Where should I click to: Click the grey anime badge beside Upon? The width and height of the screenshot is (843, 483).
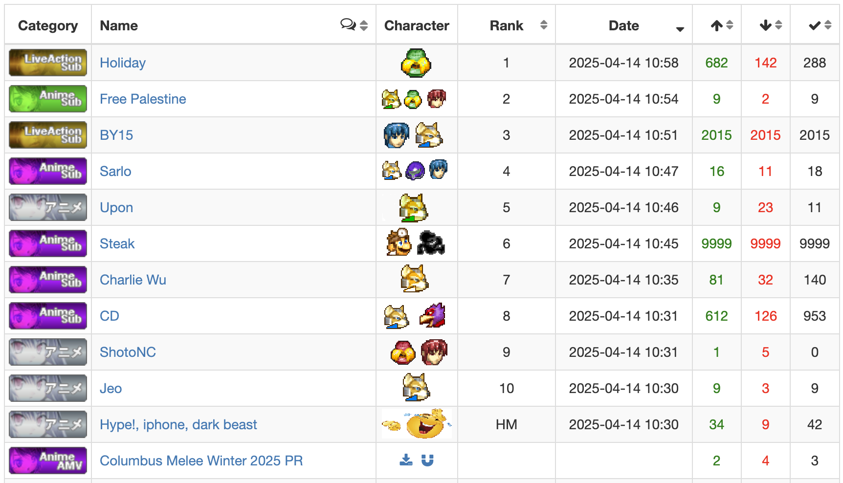click(48, 207)
